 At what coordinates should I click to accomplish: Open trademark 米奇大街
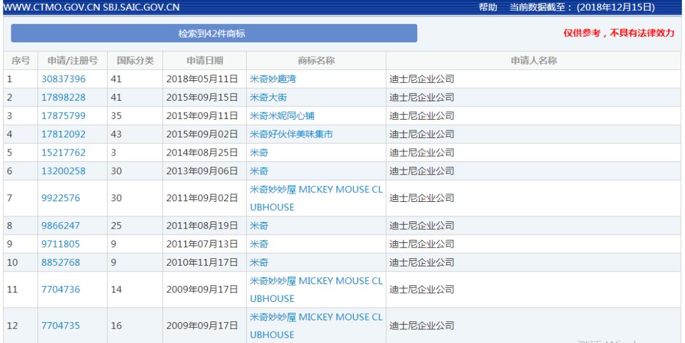coord(268,97)
